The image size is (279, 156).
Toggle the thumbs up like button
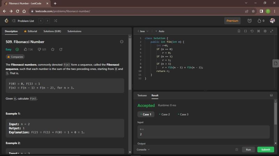pyautogui.click(x=25, y=49)
